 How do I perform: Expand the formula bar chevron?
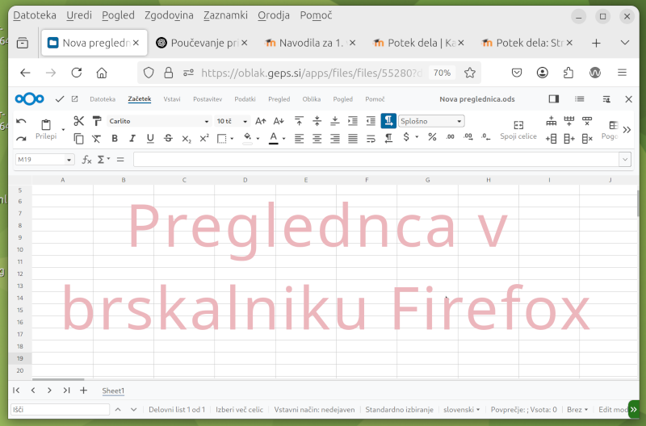click(625, 159)
